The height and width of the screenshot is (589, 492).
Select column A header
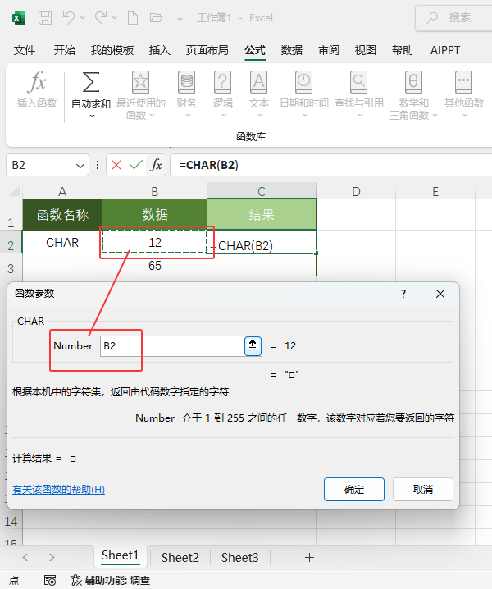pos(62,192)
